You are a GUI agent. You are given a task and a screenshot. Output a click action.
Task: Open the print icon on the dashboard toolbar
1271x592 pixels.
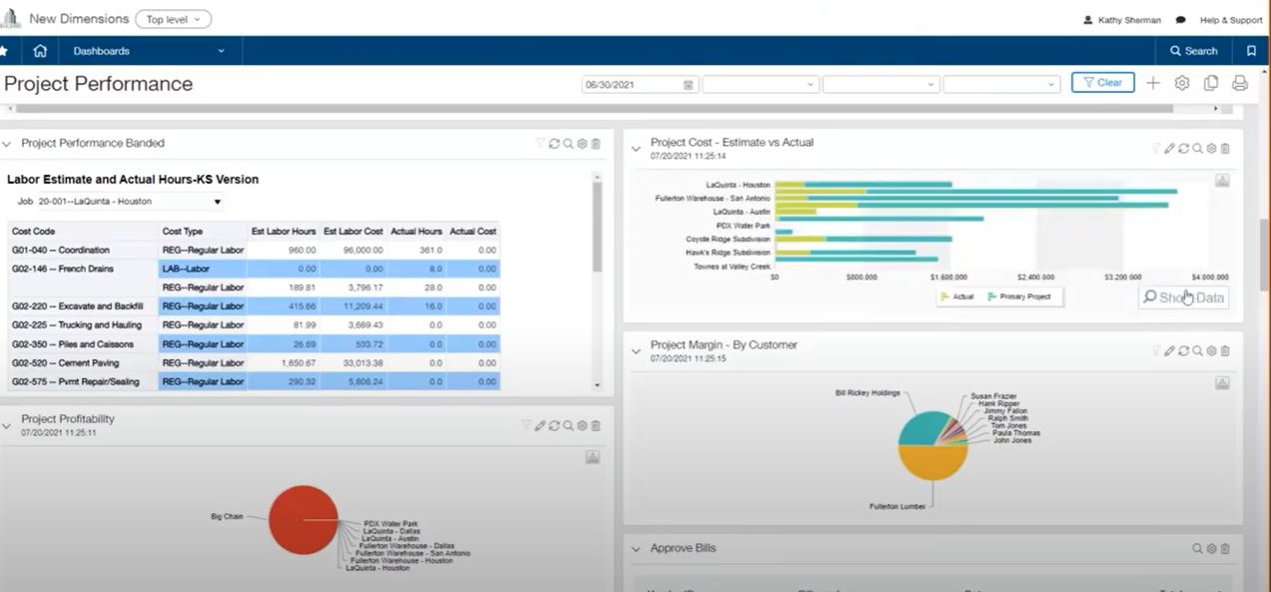click(1239, 83)
